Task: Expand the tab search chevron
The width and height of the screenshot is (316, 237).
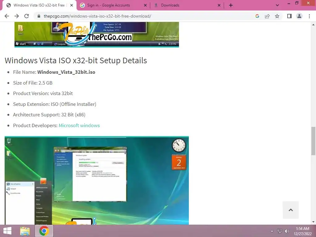Action: tap(277, 5)
